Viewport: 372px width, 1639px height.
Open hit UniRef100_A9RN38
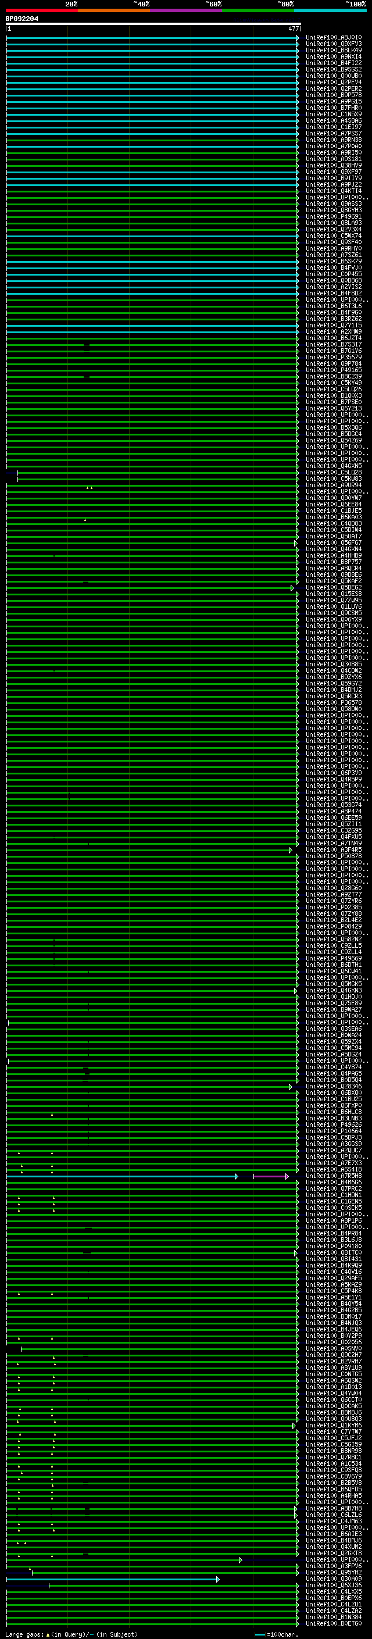pyautogui.click(x=334, y=140)
